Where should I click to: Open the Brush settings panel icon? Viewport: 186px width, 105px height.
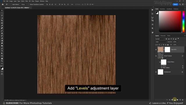tap(152, 18)
